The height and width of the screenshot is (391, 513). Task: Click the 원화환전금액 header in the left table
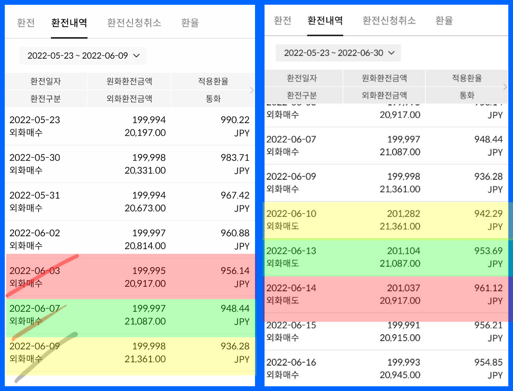click(129, 81)
